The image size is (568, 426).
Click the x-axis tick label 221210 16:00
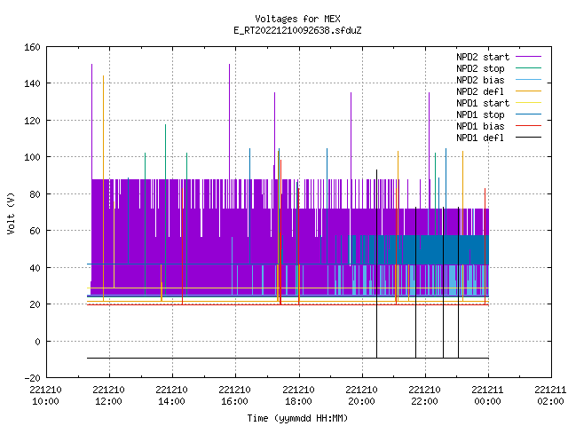point(234,396)
